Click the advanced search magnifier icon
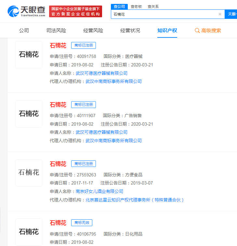The height and width of the screenshot is (246, 237). [197, 31]
